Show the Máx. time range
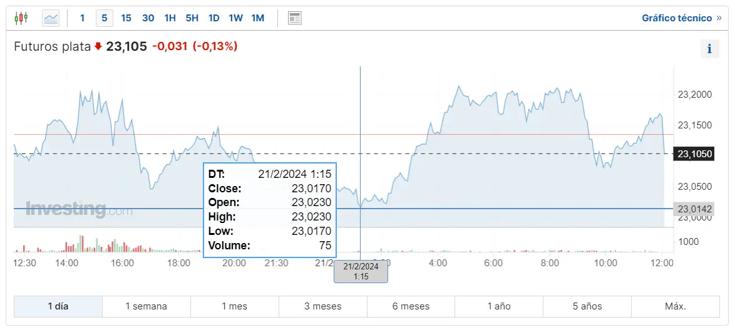The width and height of the screenshot is (735, 332). click(x=676, y=306)
